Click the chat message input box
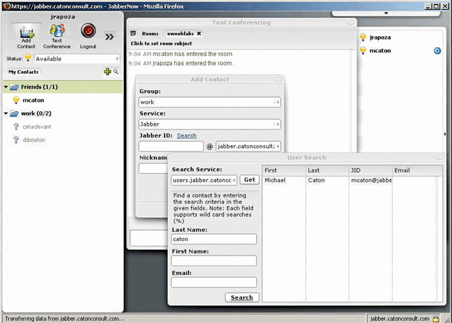This screenshot has width=452, height=323. (149, 238)
